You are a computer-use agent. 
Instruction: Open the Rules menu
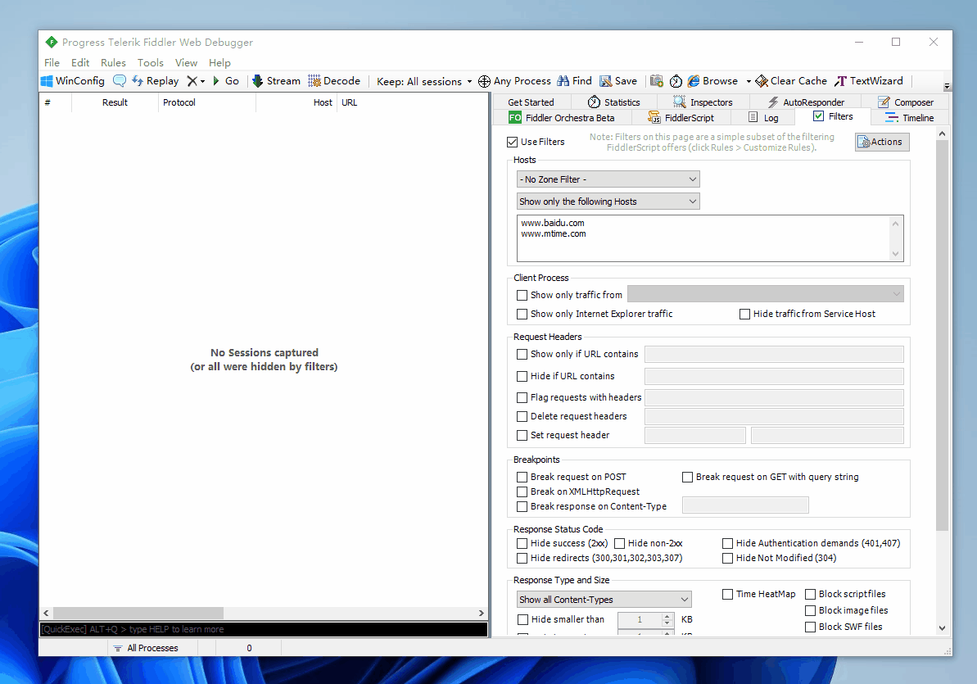point(113,62)
